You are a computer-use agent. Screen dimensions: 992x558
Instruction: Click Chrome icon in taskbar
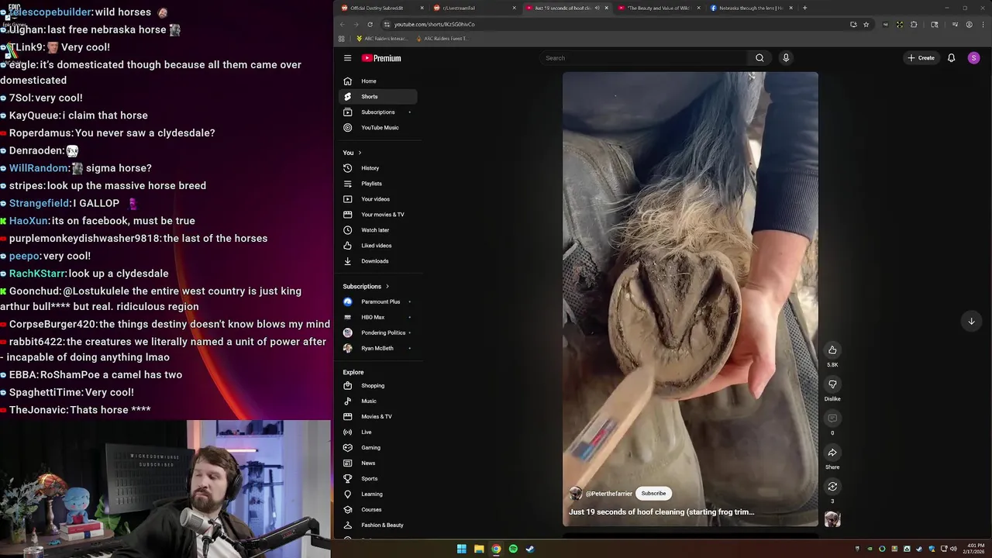(496, 549)
